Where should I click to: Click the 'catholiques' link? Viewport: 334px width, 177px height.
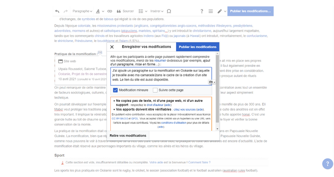(x=112, y=31)
